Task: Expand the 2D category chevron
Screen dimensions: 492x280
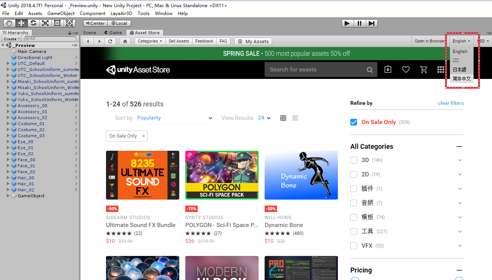Action: click(x=460, y=174)
